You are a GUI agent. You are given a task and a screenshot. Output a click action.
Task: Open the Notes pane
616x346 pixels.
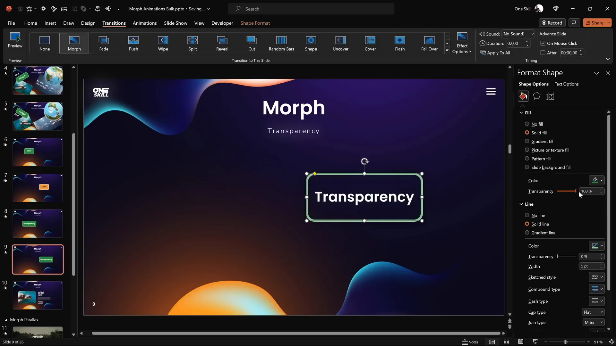(x=470, y=342)
